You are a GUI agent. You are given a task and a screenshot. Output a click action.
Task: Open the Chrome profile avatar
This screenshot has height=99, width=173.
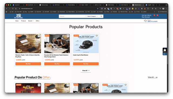163,9
